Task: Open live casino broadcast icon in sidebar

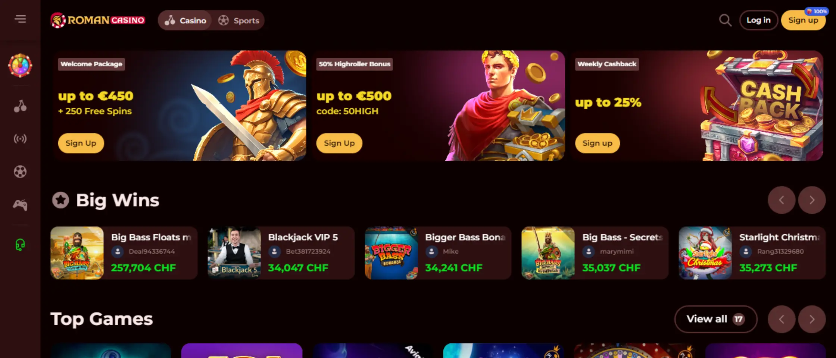Action: [x=20, y=139]
